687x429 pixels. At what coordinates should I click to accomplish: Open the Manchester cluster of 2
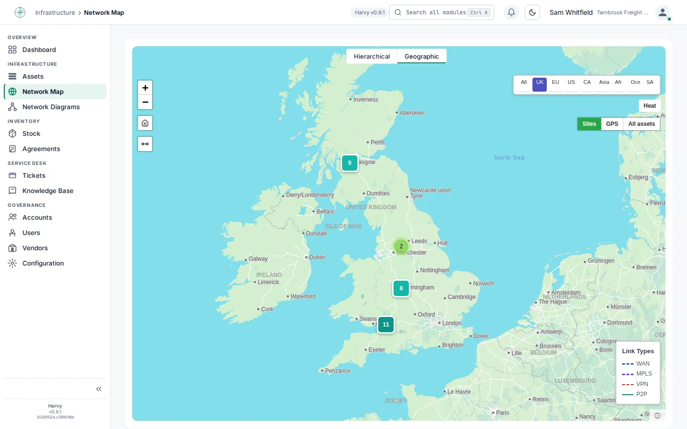point(401,246)
